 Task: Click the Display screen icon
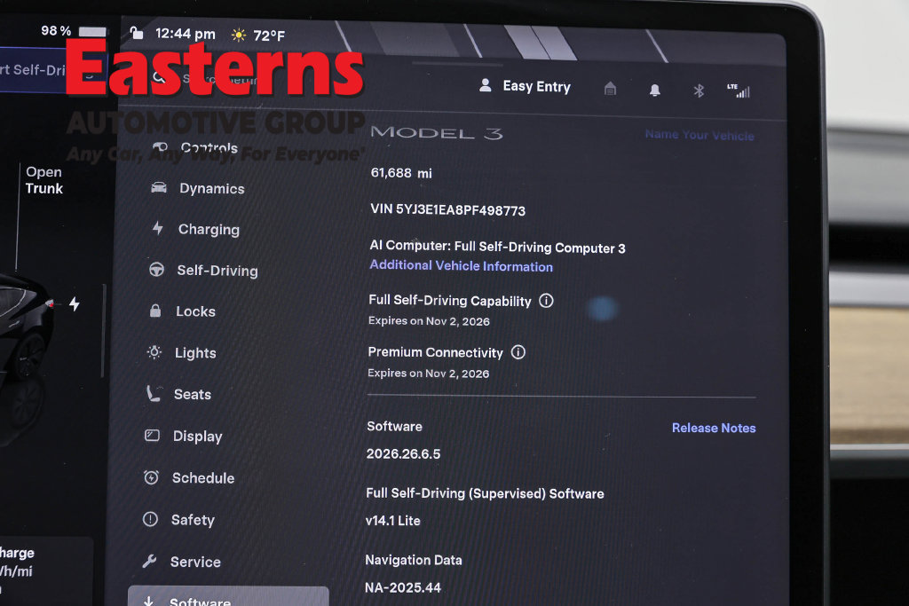tap(152, 435)
